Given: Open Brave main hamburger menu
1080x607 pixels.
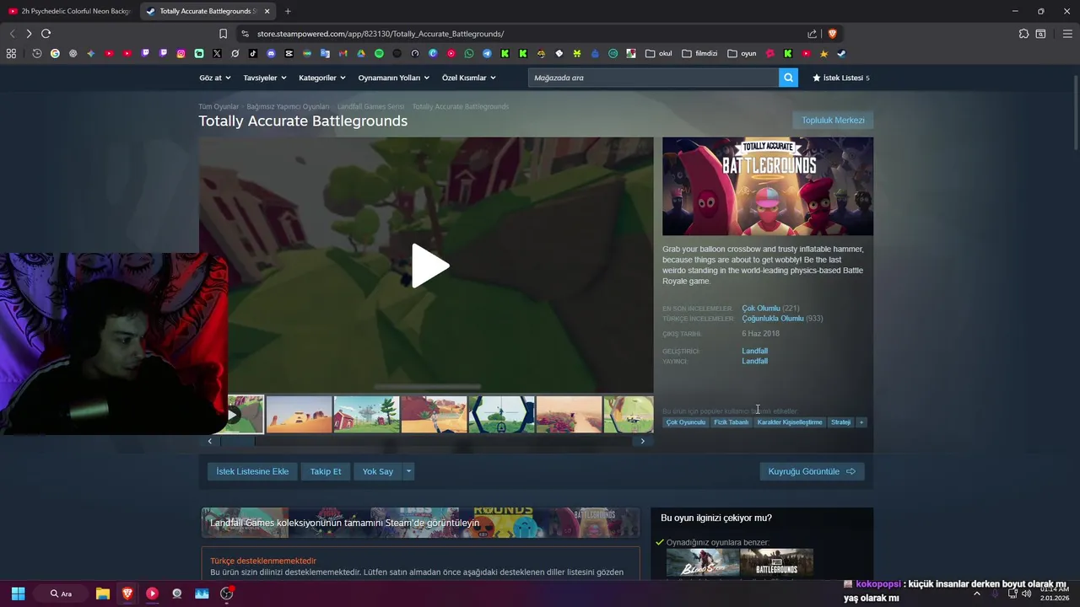Looking at the screenshot, I should tap(1067, 34).
